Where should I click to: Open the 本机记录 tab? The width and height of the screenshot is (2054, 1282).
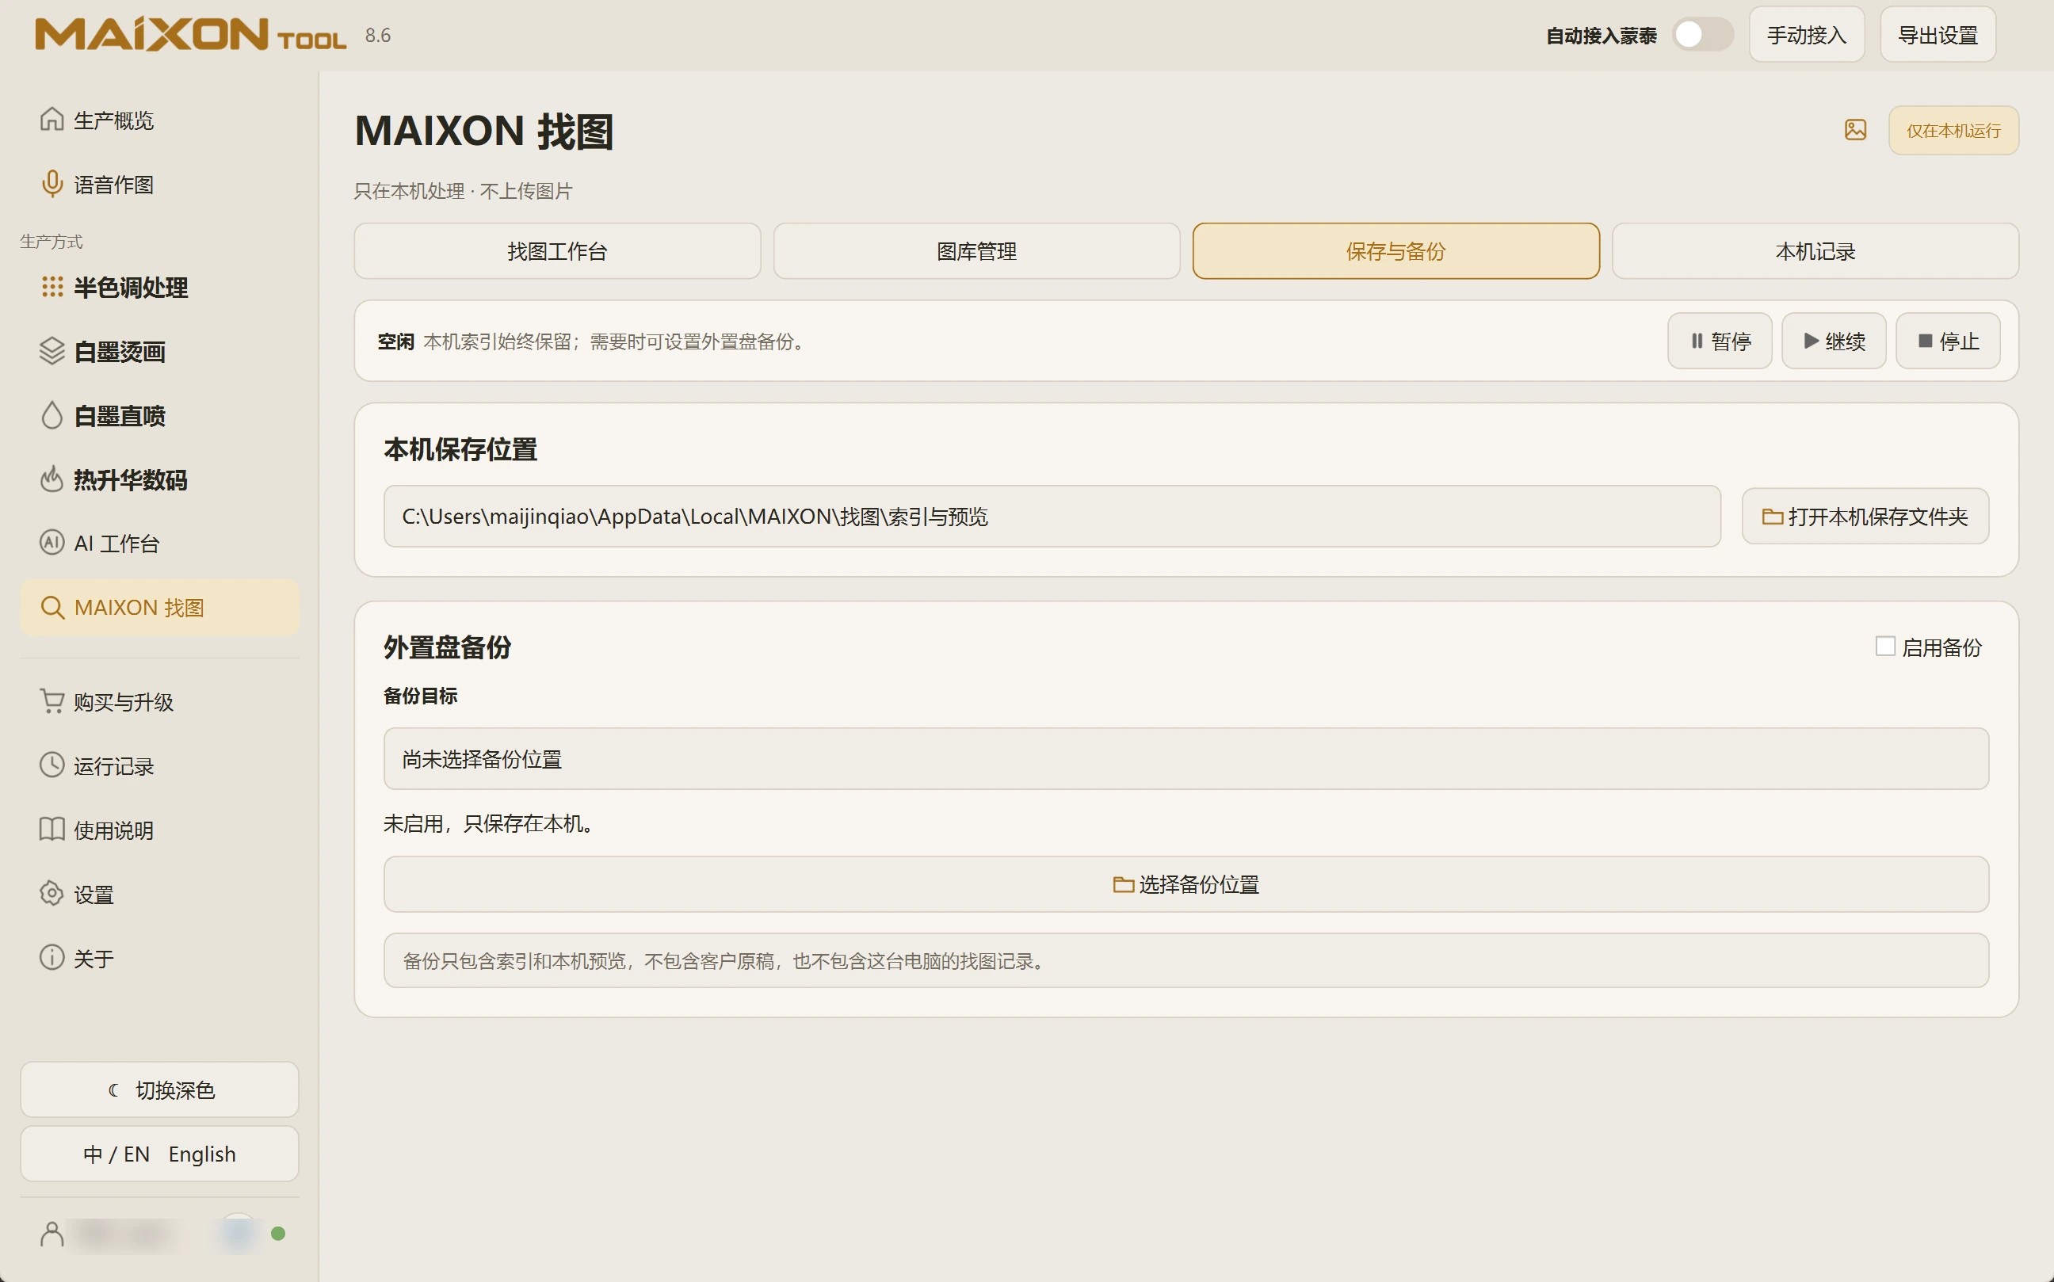(1815, 251)
